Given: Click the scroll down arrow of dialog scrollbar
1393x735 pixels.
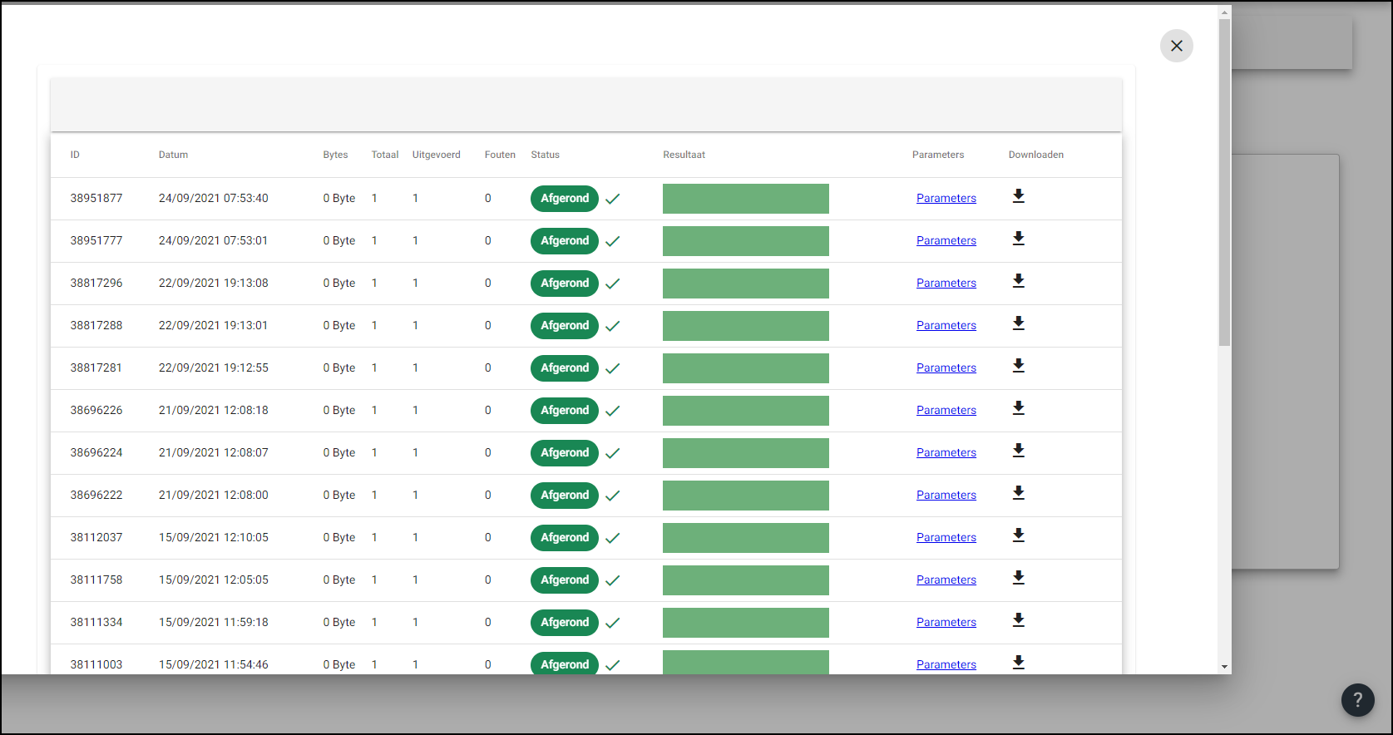Looking at the screenshot, I should [x=1224, y=667].
